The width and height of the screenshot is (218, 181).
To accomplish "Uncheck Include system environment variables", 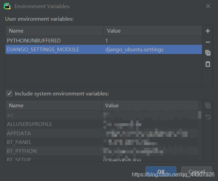I will 9,93.
